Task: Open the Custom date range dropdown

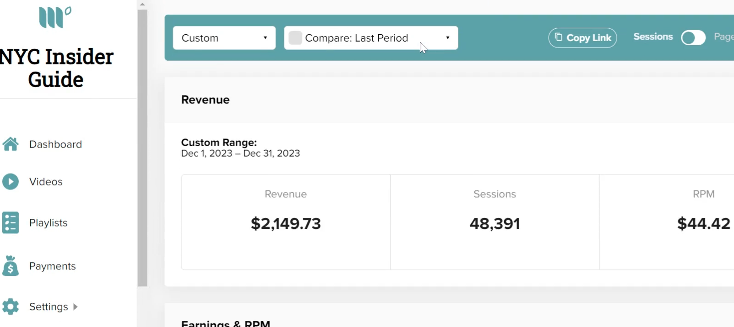Action: tap(224, 38)
